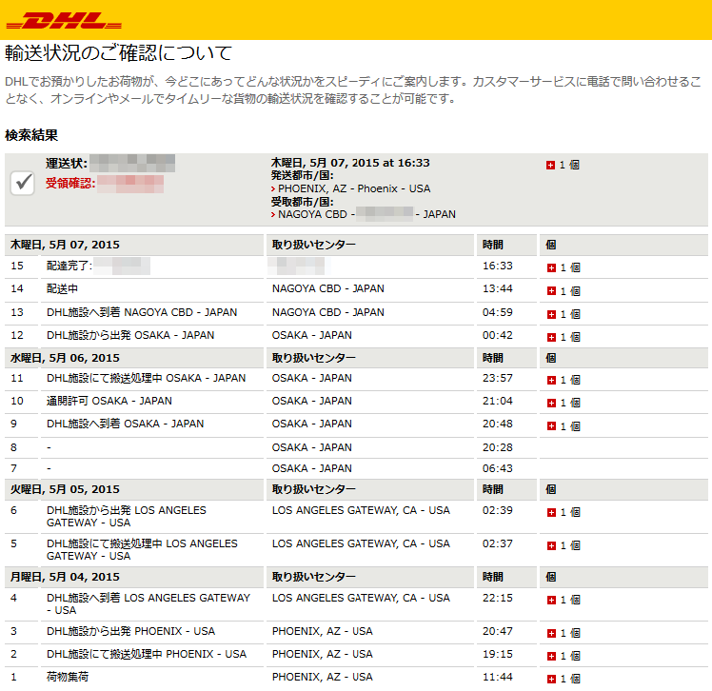Expand pieces for row 1 荷物集荷
712x691 pixels.
pos(551,680)
